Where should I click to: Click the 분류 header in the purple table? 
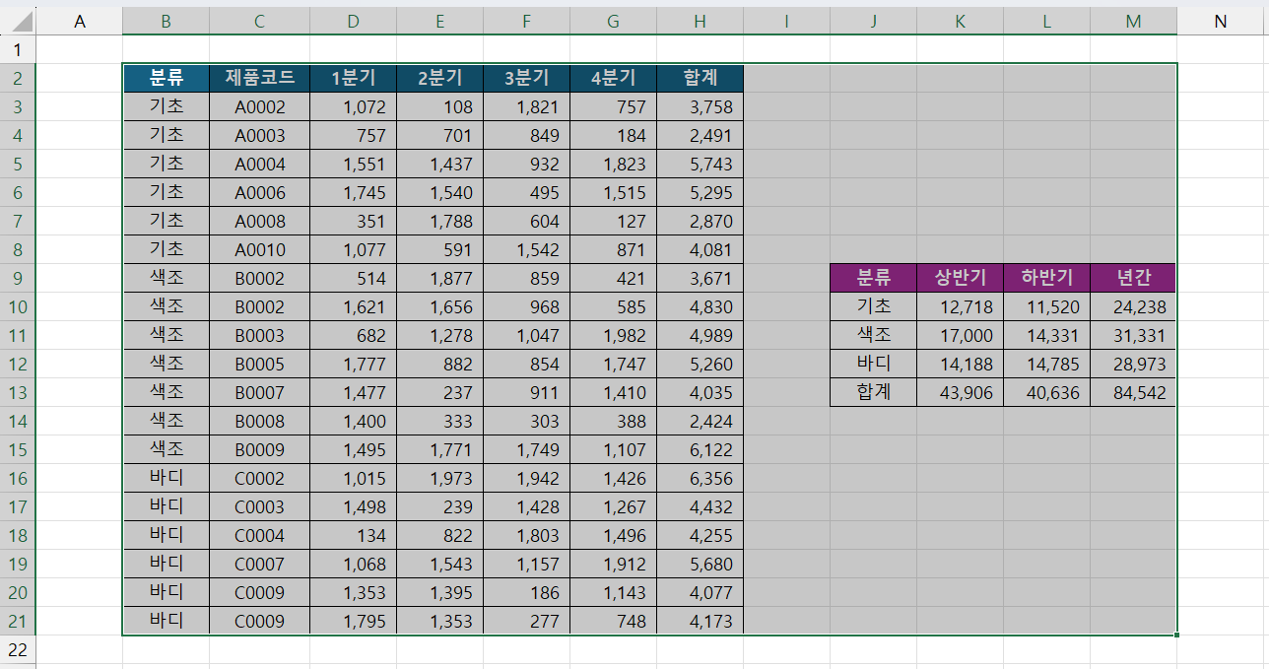[873, 278]
